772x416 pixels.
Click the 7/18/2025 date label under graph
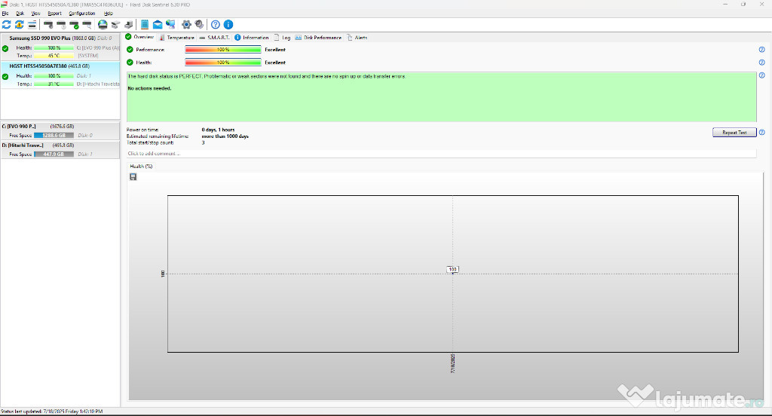pyautogui.click(x=453, y=363)
